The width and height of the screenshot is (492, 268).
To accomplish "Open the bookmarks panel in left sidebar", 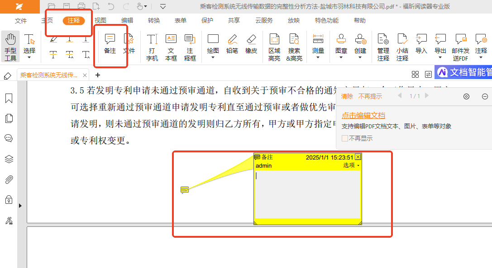I will coord(9,99).
